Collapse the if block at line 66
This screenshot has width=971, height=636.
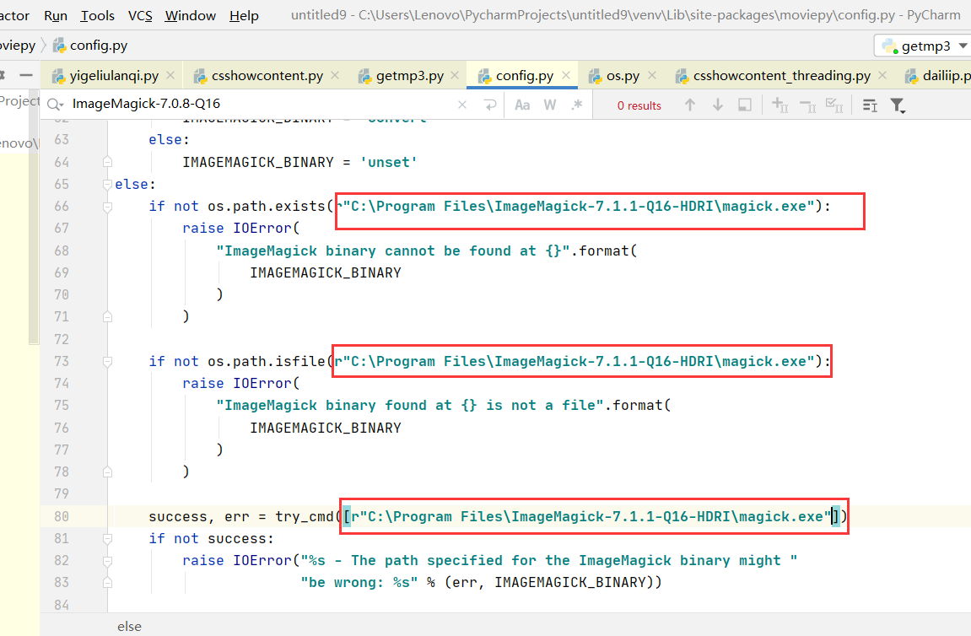[108, 207]
